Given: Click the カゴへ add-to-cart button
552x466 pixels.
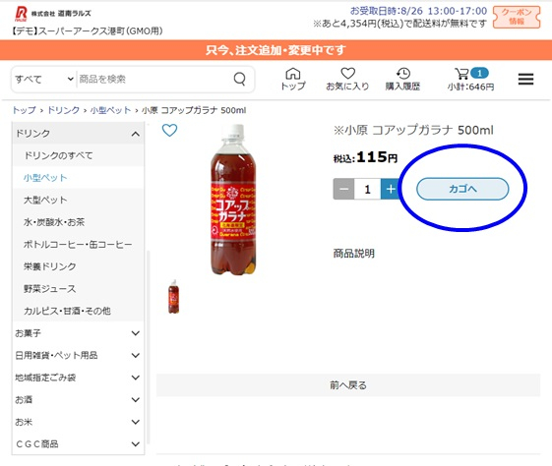Looking at the screenshot, I should (x=462, y=189).
